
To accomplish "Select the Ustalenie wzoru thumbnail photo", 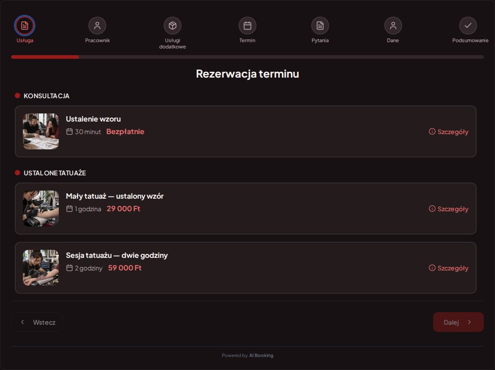I will point(41,131).
